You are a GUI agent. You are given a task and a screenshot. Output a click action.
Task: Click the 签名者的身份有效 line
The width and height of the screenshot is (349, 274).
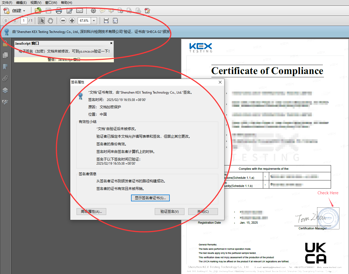tap(111, 144)
